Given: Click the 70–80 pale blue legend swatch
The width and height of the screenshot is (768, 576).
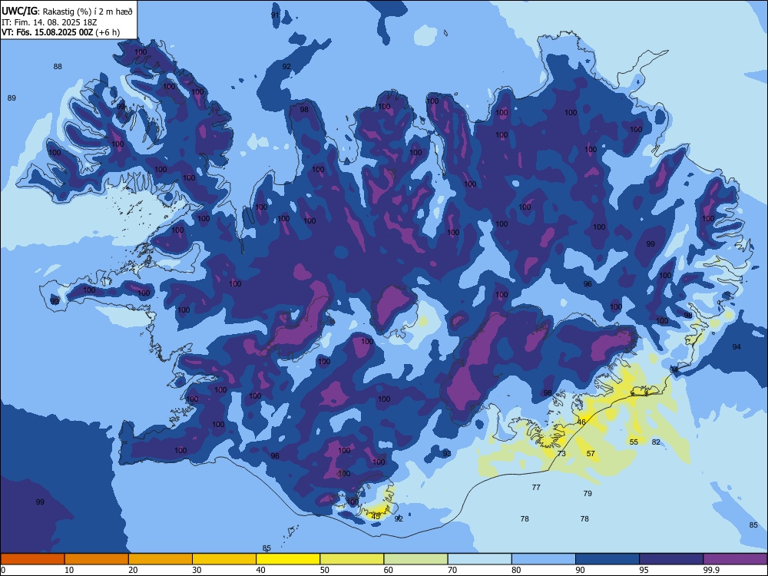Looking at the screenshot, I should 479,559.
